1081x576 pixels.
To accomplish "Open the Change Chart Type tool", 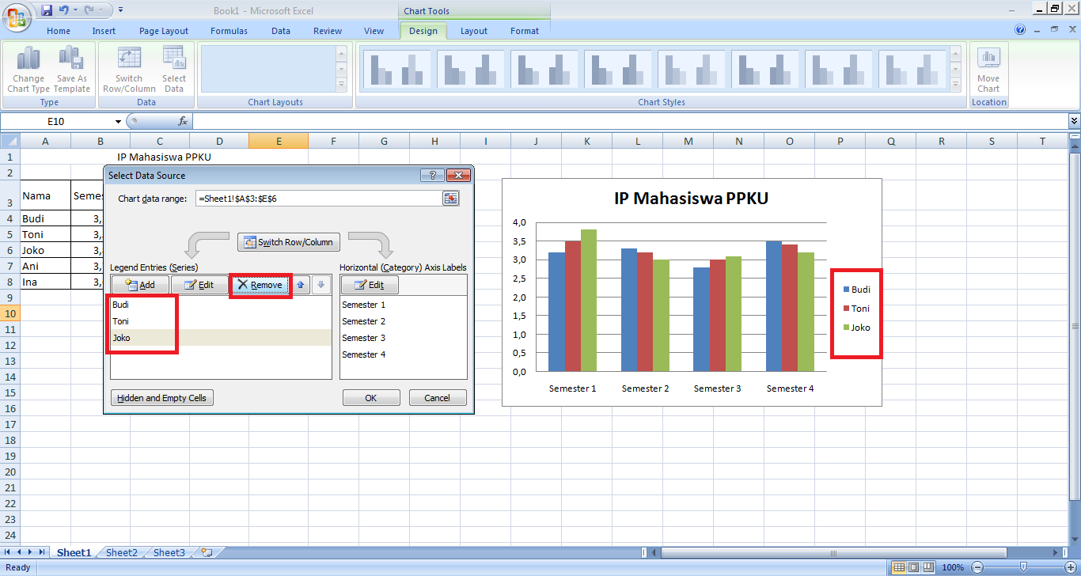I will tap(28, 70).
